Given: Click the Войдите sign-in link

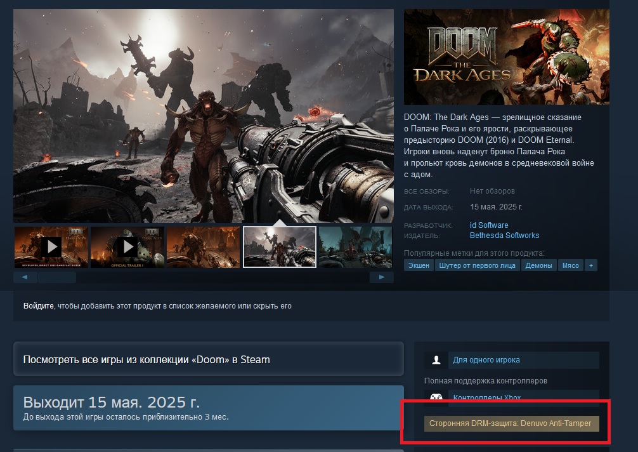Looking at the screenshot, I should click(x=38, y=306).
